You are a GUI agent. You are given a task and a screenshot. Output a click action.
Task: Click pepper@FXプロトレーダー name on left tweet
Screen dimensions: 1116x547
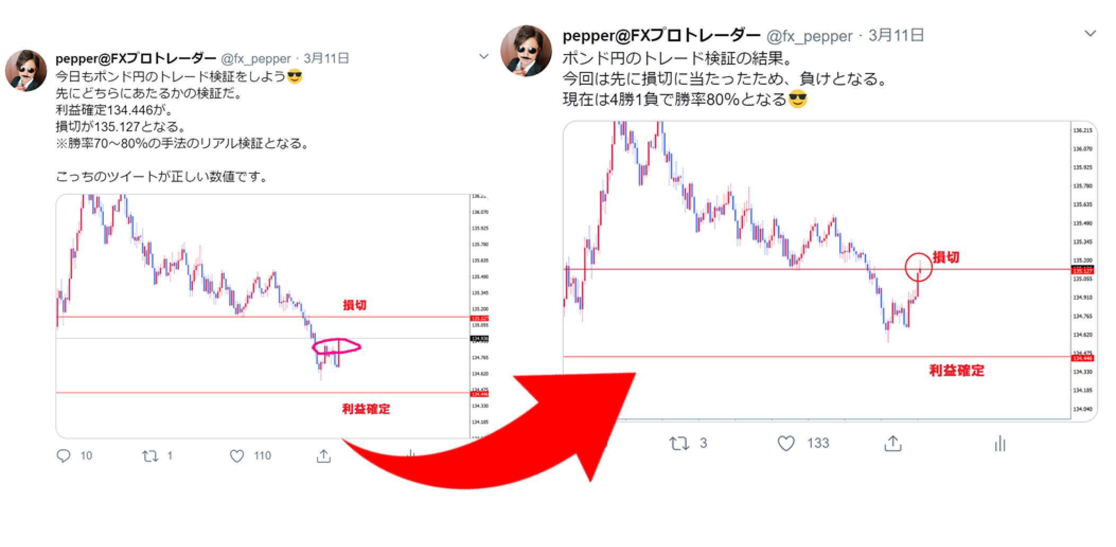pyautogui.click(x=136, y=58)
